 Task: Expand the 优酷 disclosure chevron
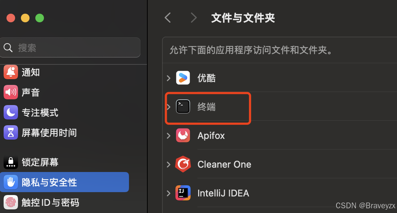pos(169,78)
